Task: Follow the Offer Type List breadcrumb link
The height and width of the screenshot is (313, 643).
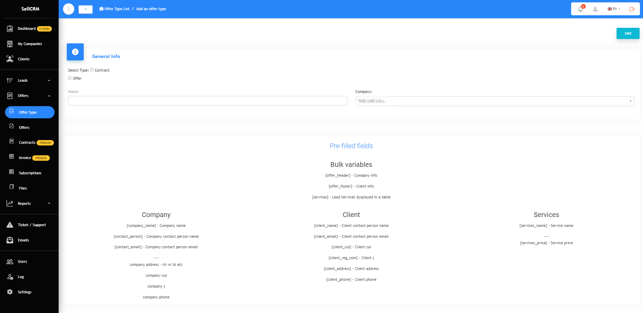Action: pos(117,9)
